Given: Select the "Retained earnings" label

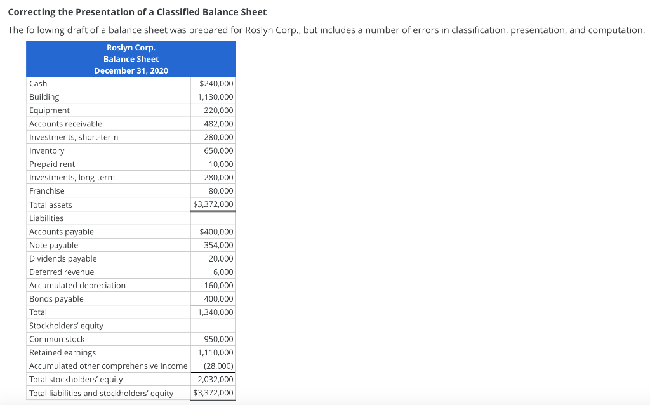Looking at the screenshot, I should point(63,352).
